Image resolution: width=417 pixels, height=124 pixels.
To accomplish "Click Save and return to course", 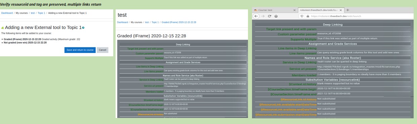I will (x=80, y=50).
